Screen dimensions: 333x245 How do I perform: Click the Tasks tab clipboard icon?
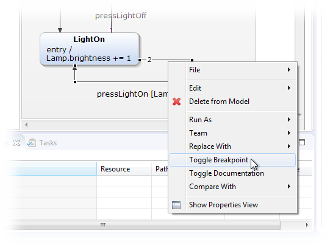pyautogui.click(x=32, y=143)
